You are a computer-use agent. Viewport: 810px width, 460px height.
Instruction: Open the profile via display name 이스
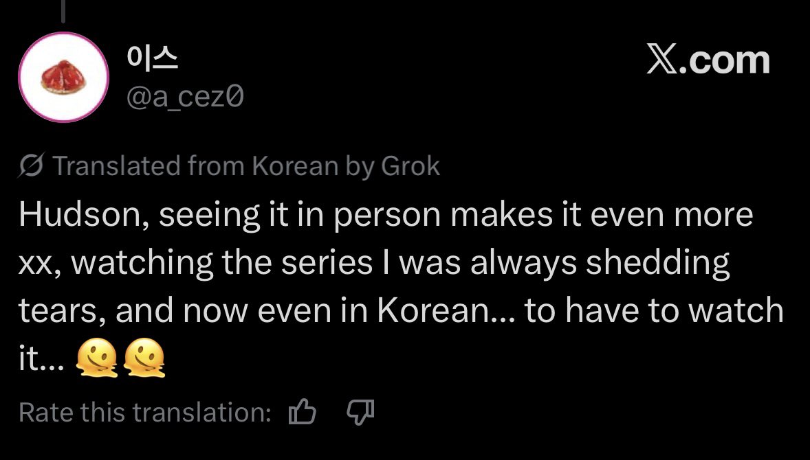[153, 58]
